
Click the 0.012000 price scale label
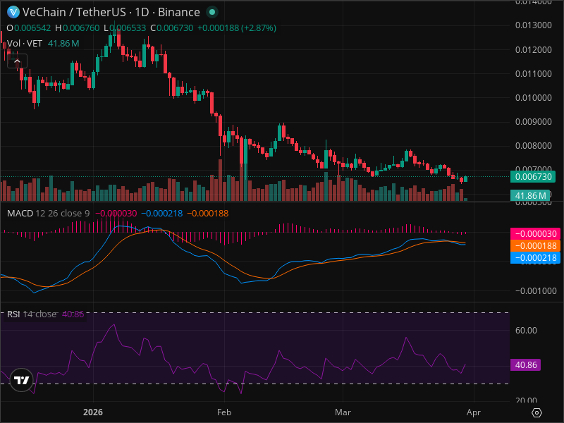(533, 49)
